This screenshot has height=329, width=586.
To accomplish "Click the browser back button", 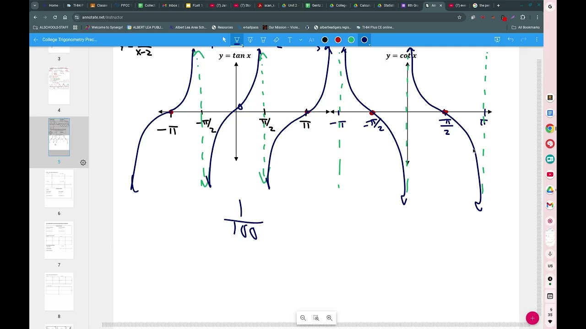I will click(x=35, y=17).
